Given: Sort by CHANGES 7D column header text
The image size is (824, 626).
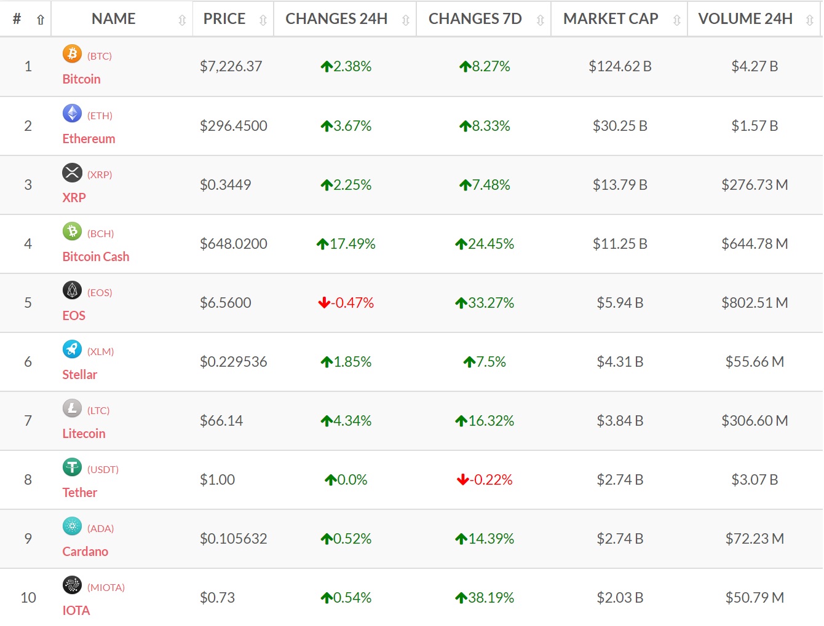Looking at the screenshot, I should 475,19.
